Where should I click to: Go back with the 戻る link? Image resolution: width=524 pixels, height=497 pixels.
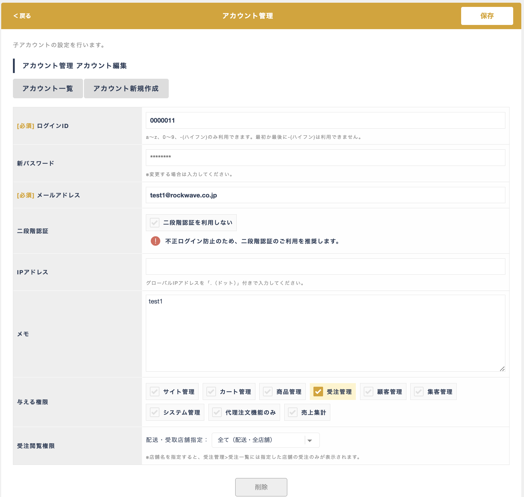22,16
